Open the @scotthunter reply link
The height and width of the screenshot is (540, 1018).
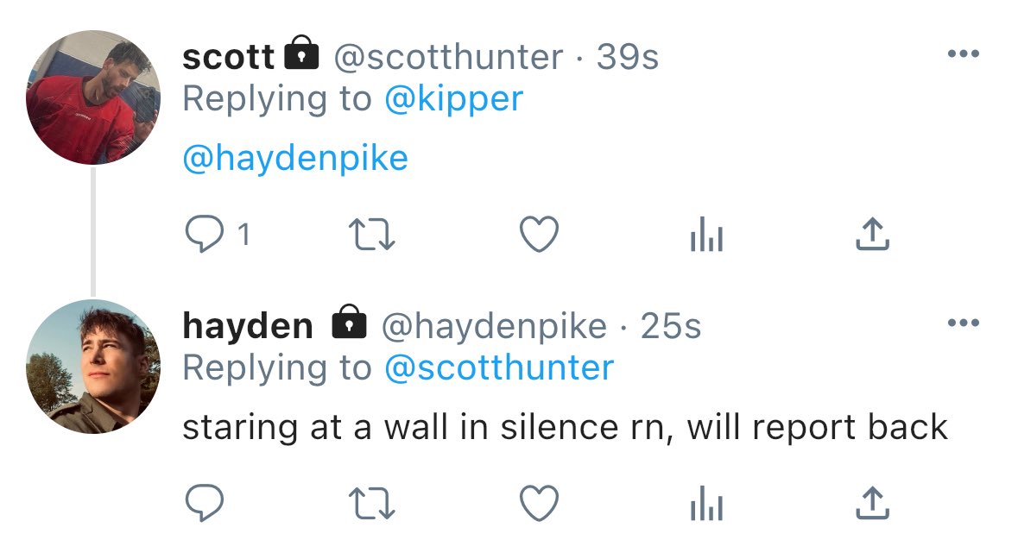[498, 368]
